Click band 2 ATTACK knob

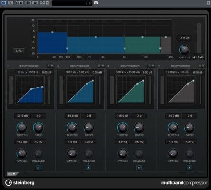coord(72,153)
